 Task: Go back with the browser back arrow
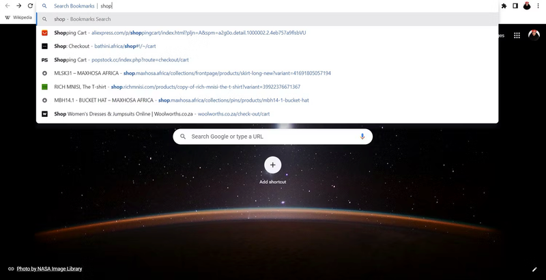(8, 6)
